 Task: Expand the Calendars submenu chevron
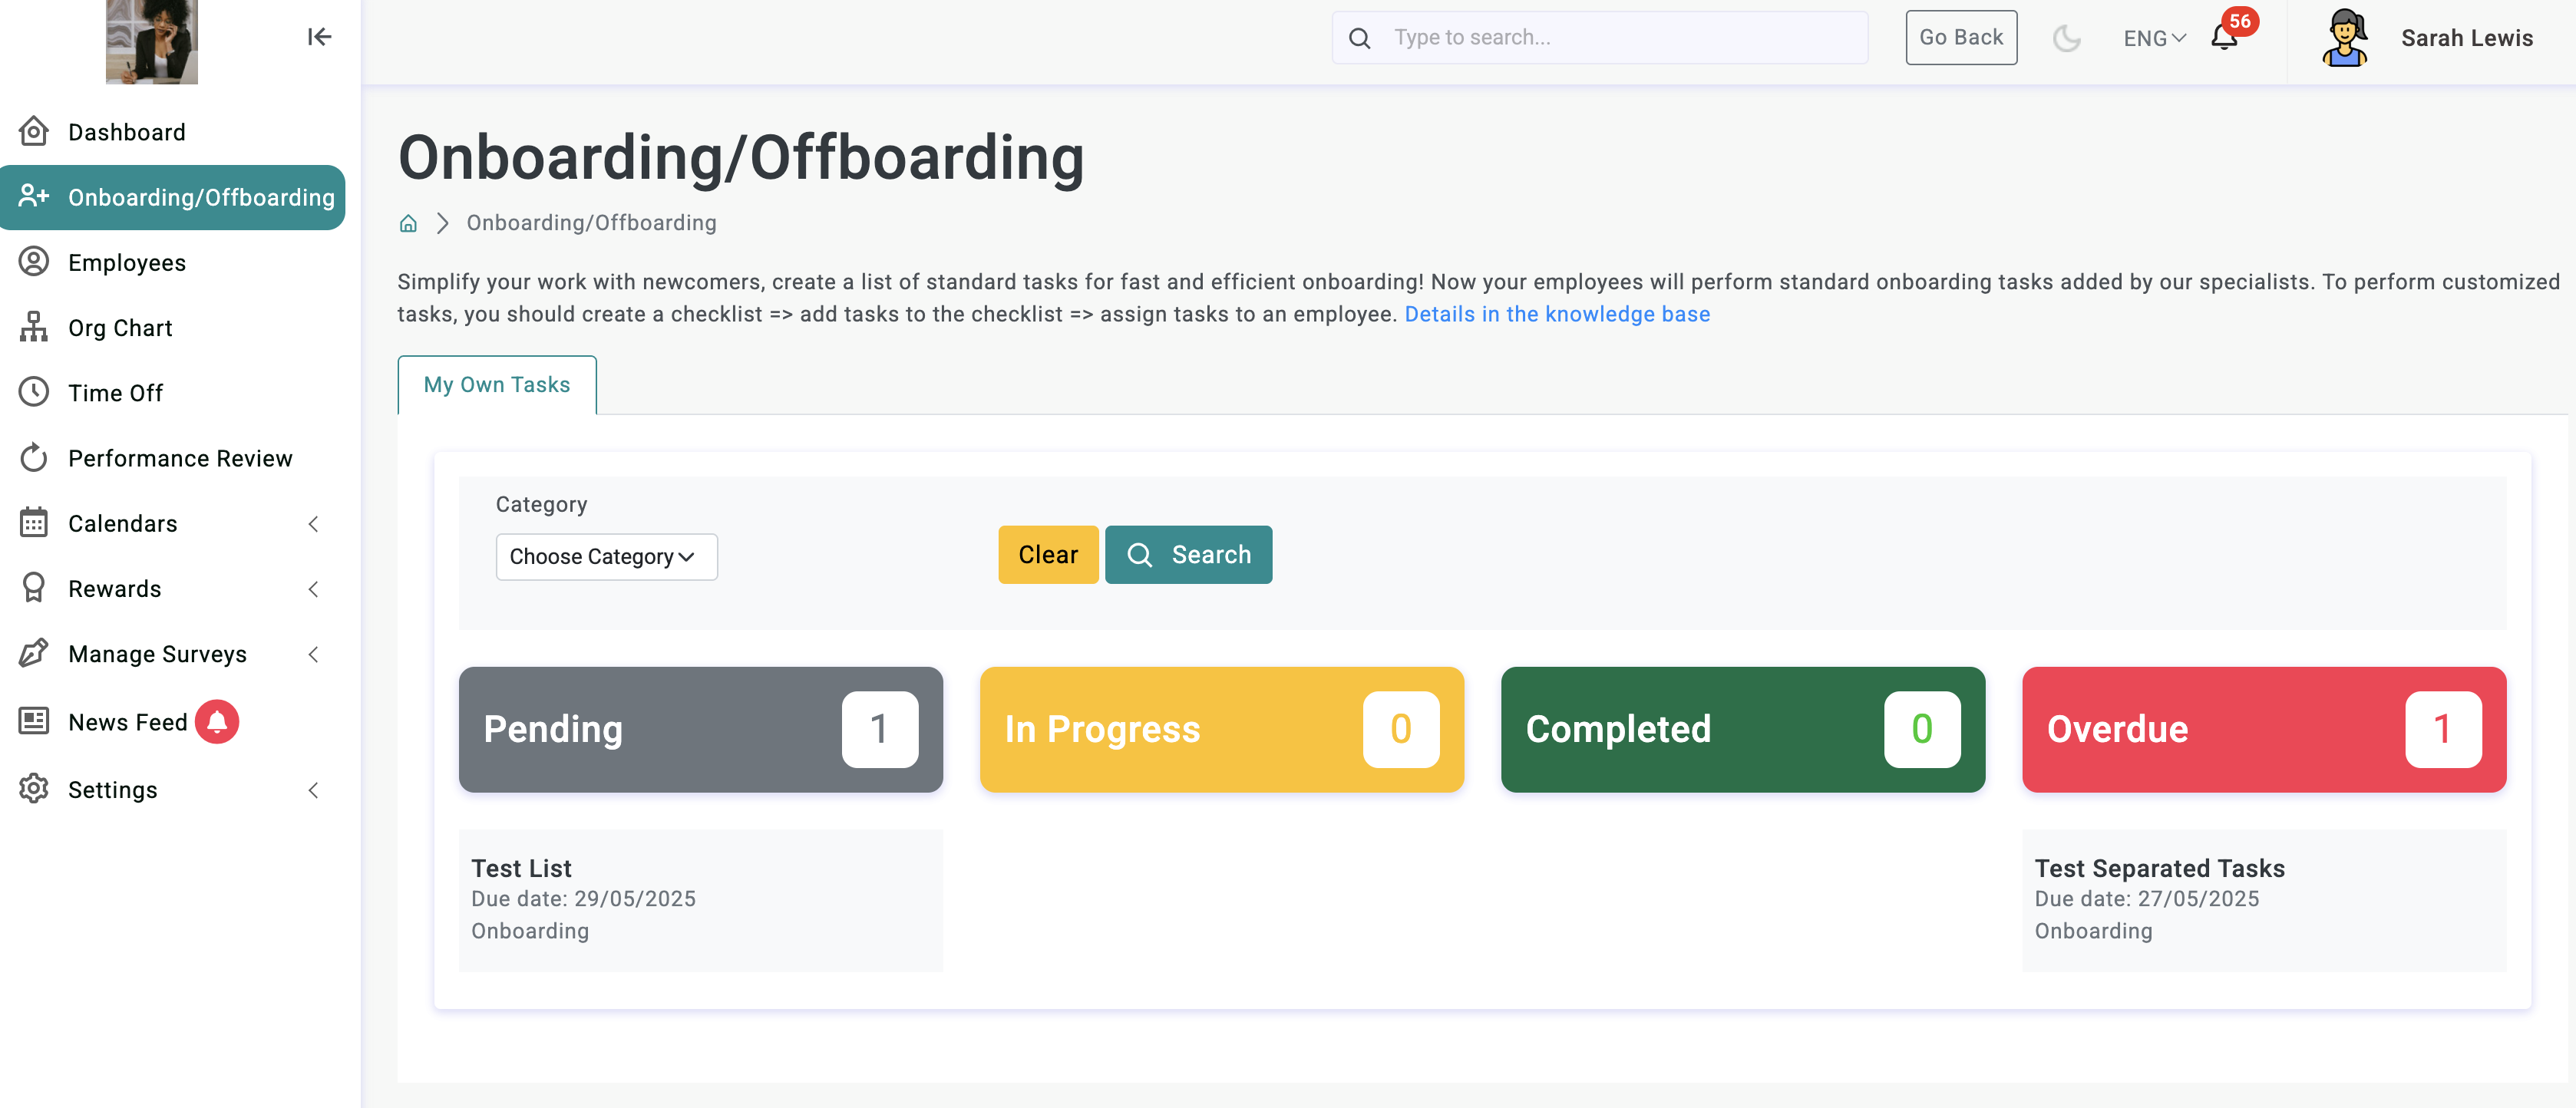pos(314,523)
